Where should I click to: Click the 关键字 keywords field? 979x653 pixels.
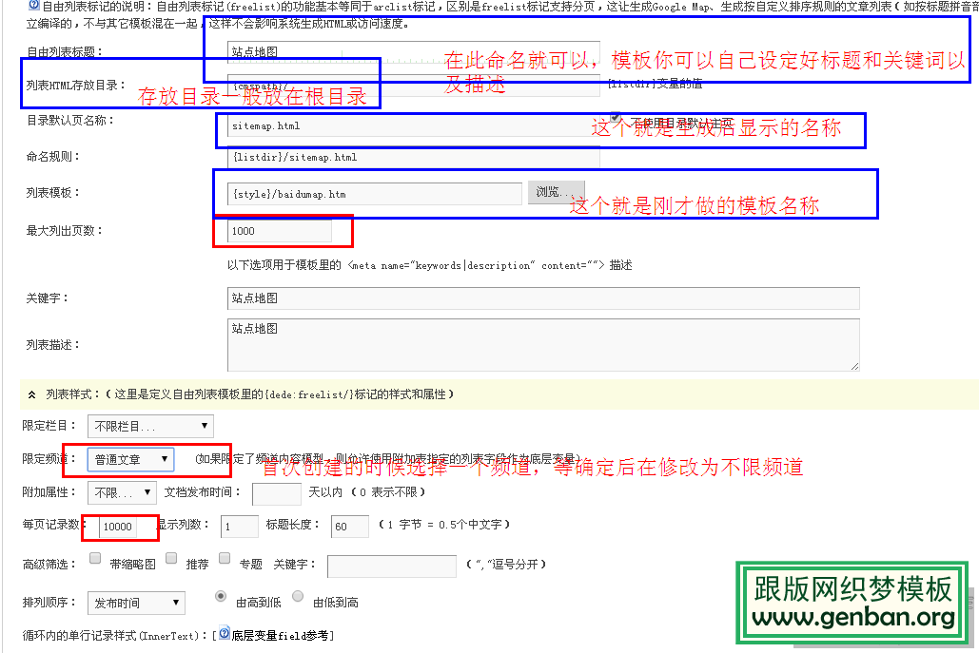543,298
